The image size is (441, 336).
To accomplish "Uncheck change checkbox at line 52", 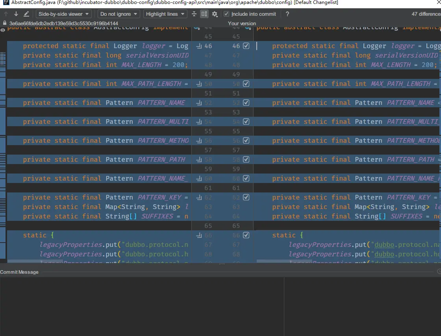I will tap(246, 103).
